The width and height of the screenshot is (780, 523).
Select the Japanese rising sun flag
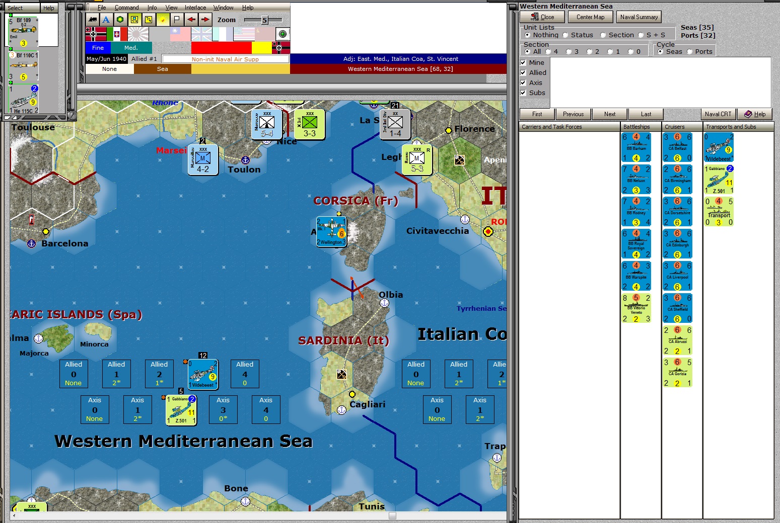click(138, 34)
